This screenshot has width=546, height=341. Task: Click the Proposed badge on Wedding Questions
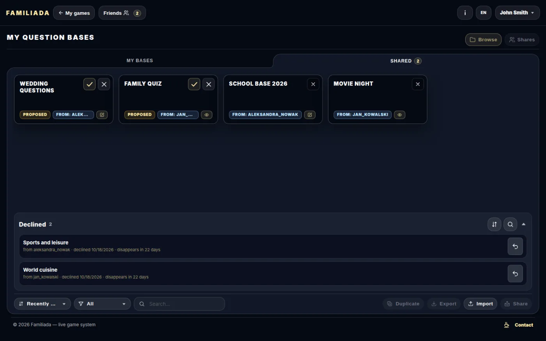[35, 115]
